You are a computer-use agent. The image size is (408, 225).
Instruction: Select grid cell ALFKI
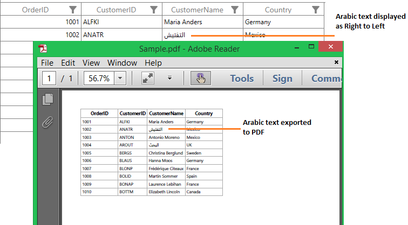click(122, 22)
